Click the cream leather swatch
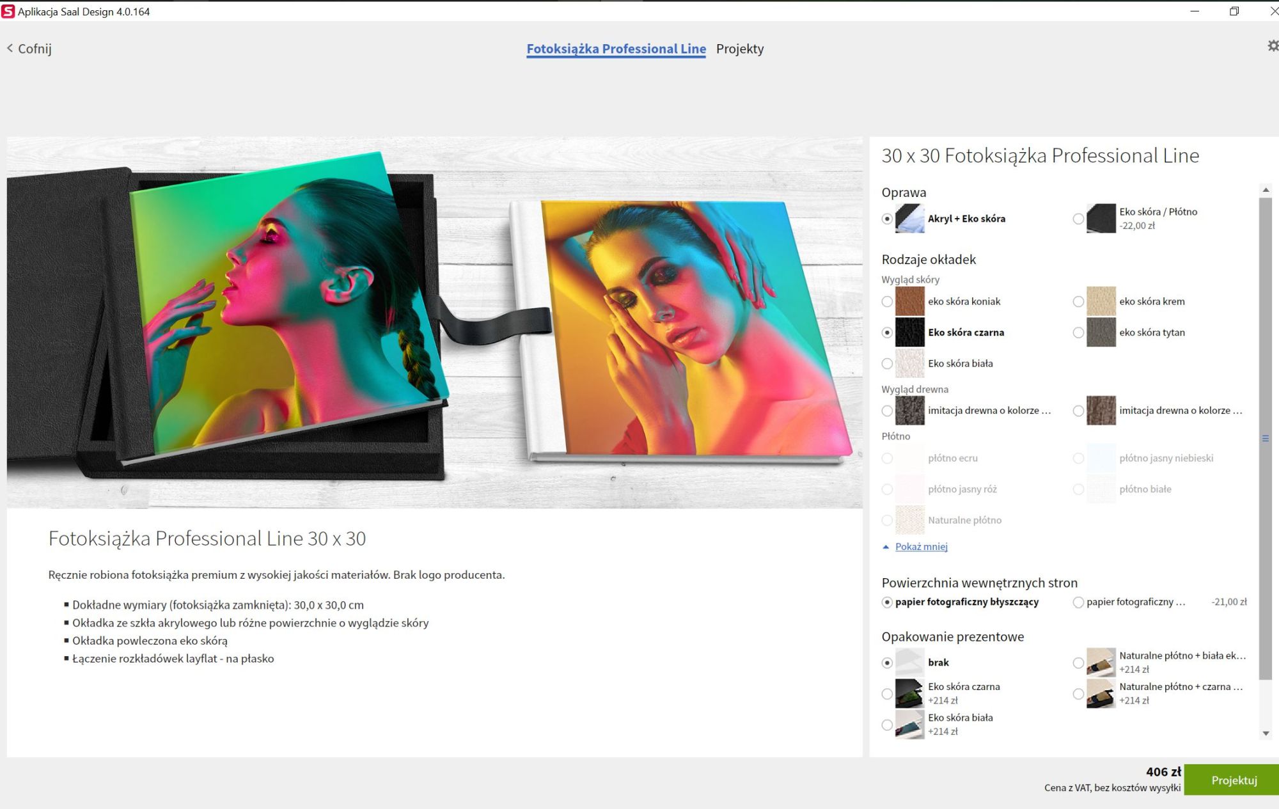The image size is (1279, 809). pos(1101,301)
